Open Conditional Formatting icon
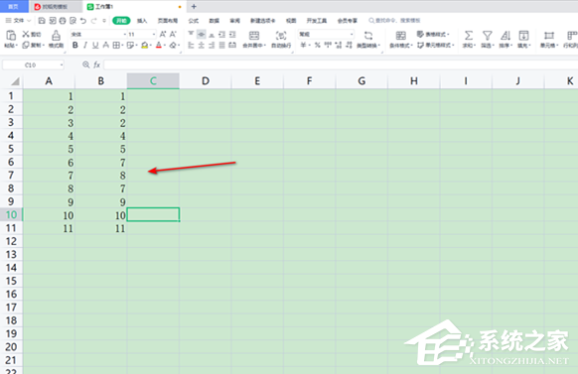 pos(400,36)
